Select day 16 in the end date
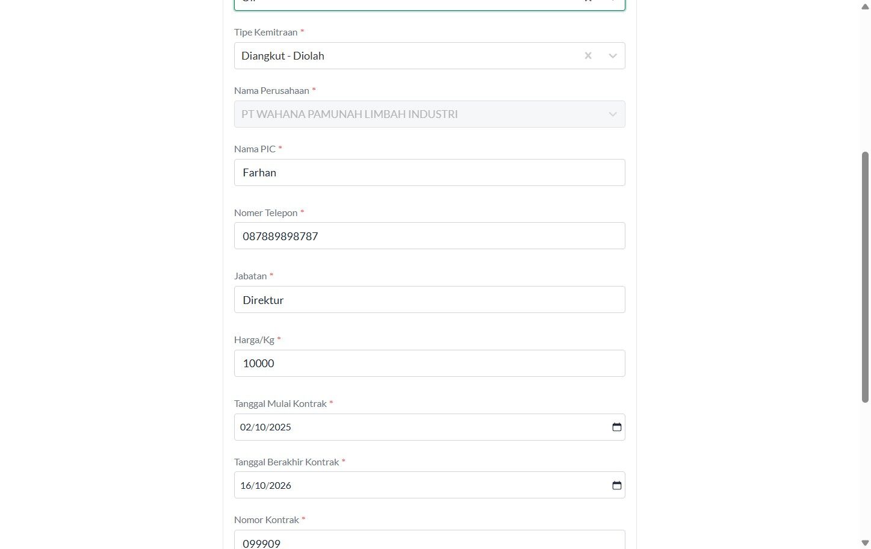871x549 pixels. coord(245,485)
